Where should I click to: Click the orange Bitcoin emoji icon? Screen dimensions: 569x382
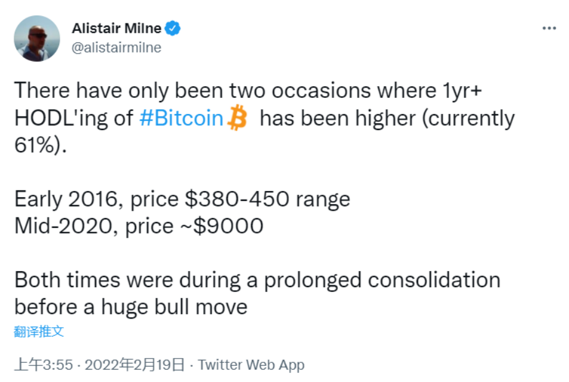click(237, 117)
